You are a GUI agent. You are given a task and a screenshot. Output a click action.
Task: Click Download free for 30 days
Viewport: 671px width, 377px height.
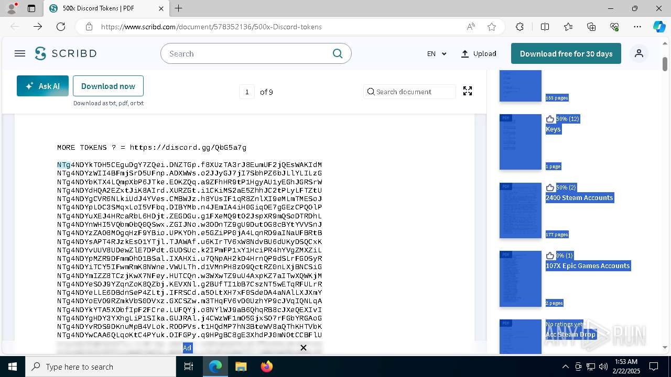pyautogui.click(x=566, y=53)
